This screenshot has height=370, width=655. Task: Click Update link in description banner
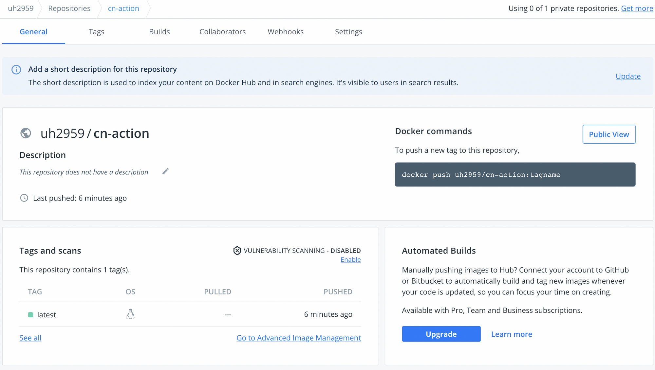(x=628, y=76)
